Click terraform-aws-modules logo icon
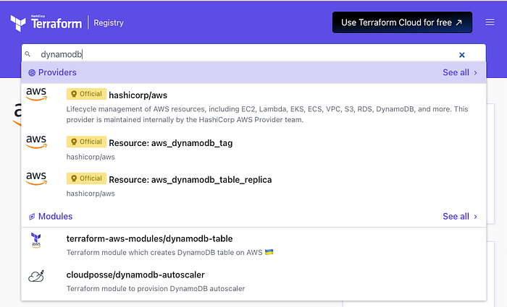The image size is (507, 307). (36, 241)
